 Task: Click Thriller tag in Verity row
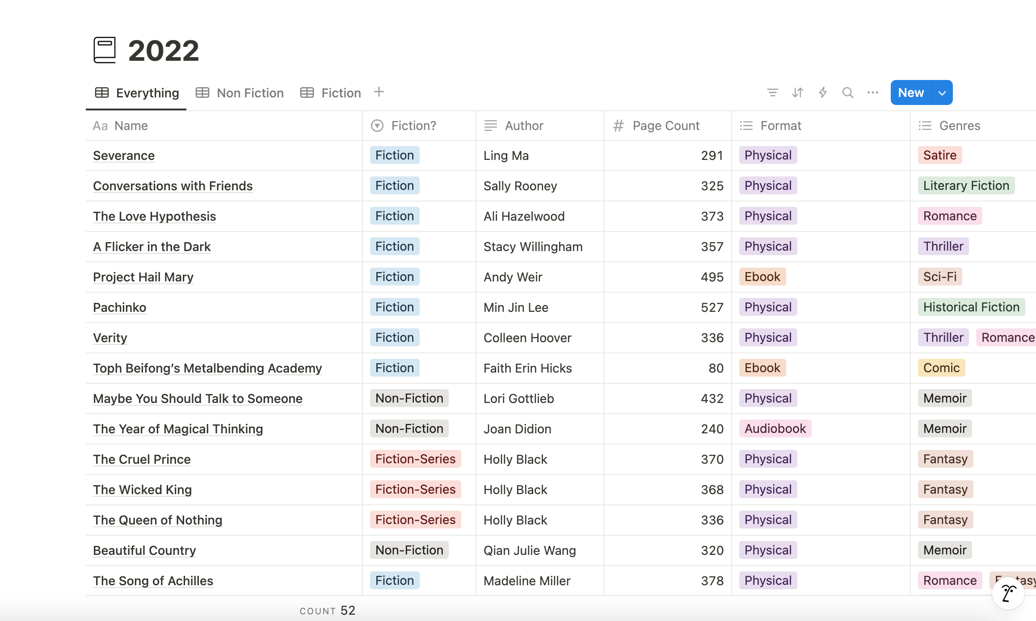tap(943, 337)
